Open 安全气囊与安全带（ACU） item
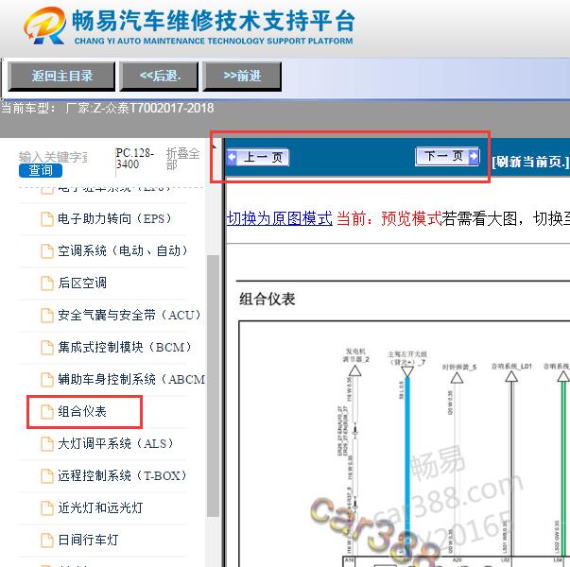 click(x=130, y=315)
